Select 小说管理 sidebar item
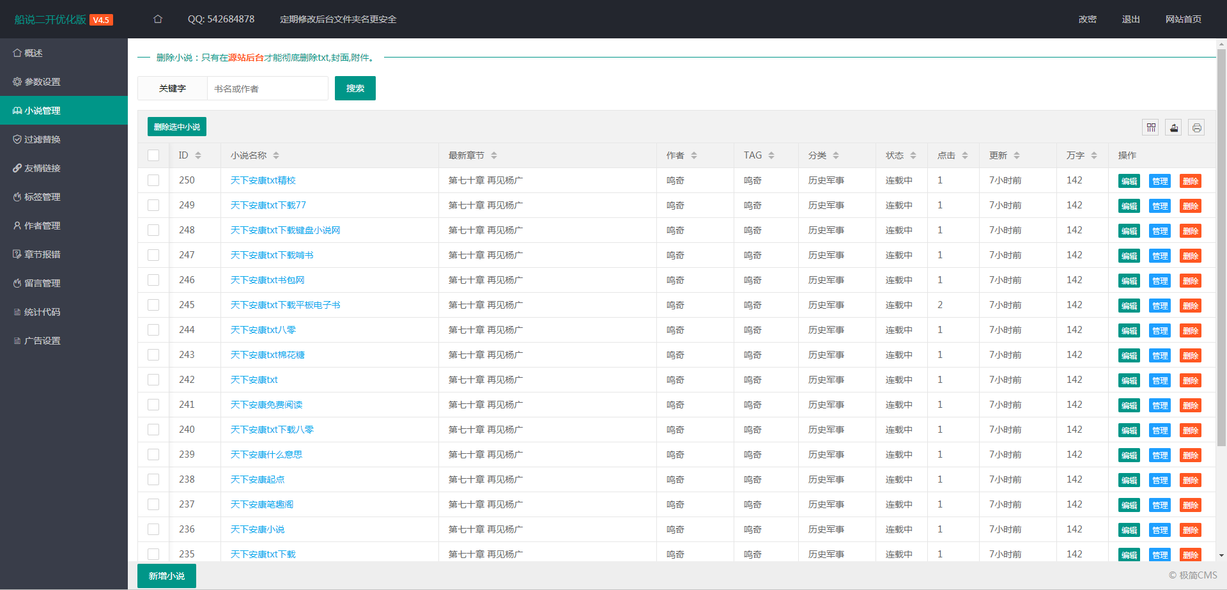 64,111
